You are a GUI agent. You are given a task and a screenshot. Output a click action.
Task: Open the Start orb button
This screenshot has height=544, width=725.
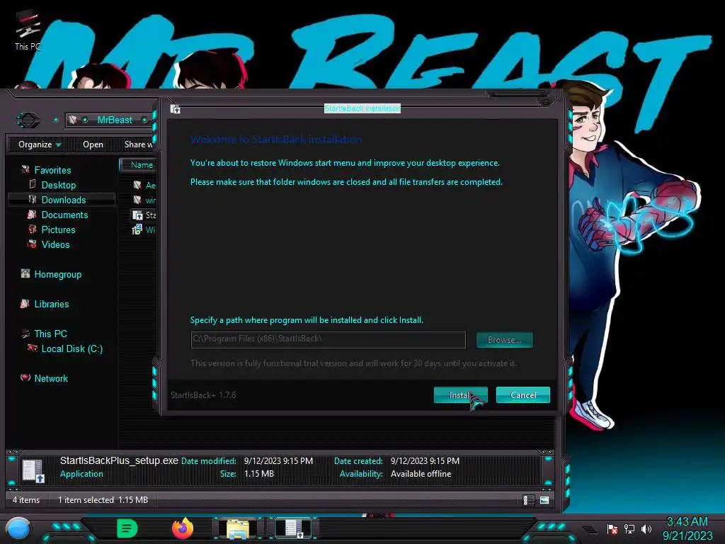18,528
